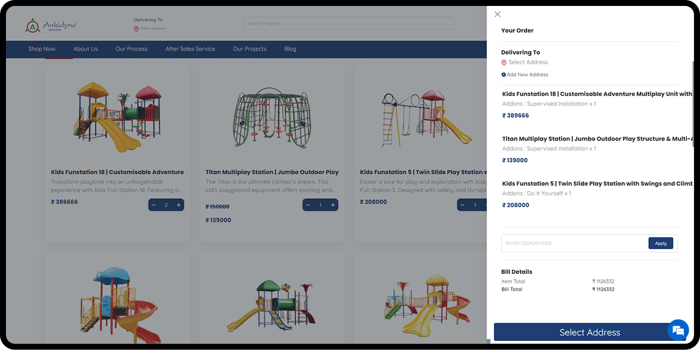The image size is (700, 350).
Task: Apply the coupon code
Action: point(661,243)
